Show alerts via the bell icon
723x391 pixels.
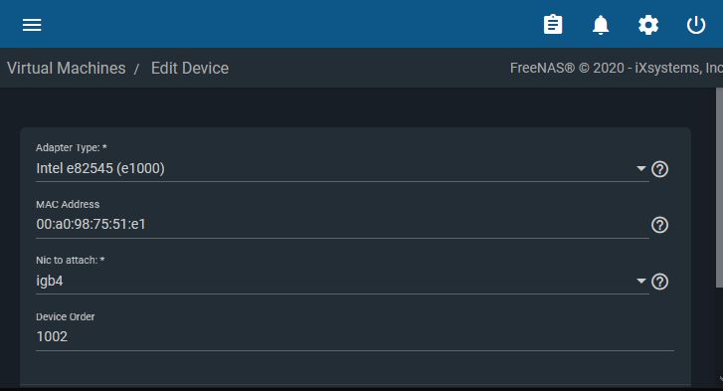tap(601, 25)
